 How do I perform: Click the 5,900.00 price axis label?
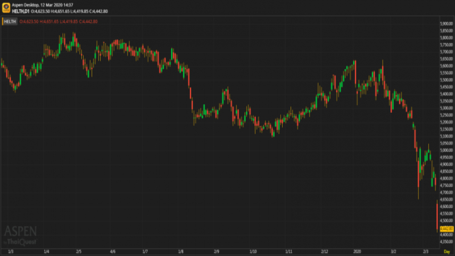pyautogui.click(x=447, y=24)
